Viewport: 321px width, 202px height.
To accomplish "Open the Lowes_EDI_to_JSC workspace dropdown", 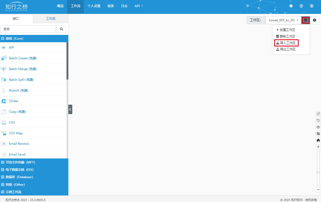I will (x=283, y=20).
